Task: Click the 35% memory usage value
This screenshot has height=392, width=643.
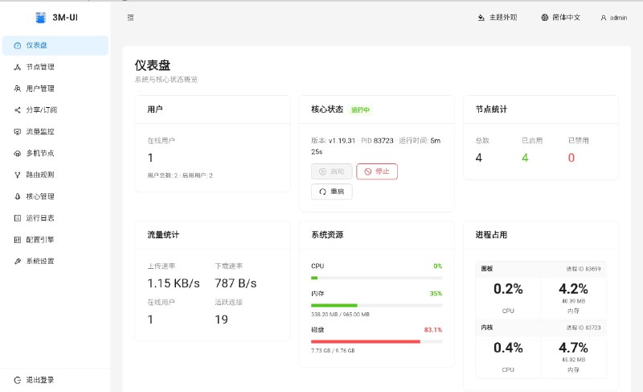Action: tap(436, 294)
